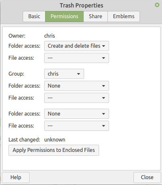Screen dimensions: 162x185
Task: Click the Help button
Action: [x=16, y=178]
